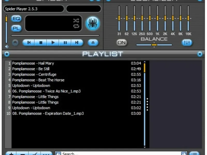The width and height of the screenshot is (207, 155).
Task: Open the equalizer presets button
Action: tap(187, 43)
